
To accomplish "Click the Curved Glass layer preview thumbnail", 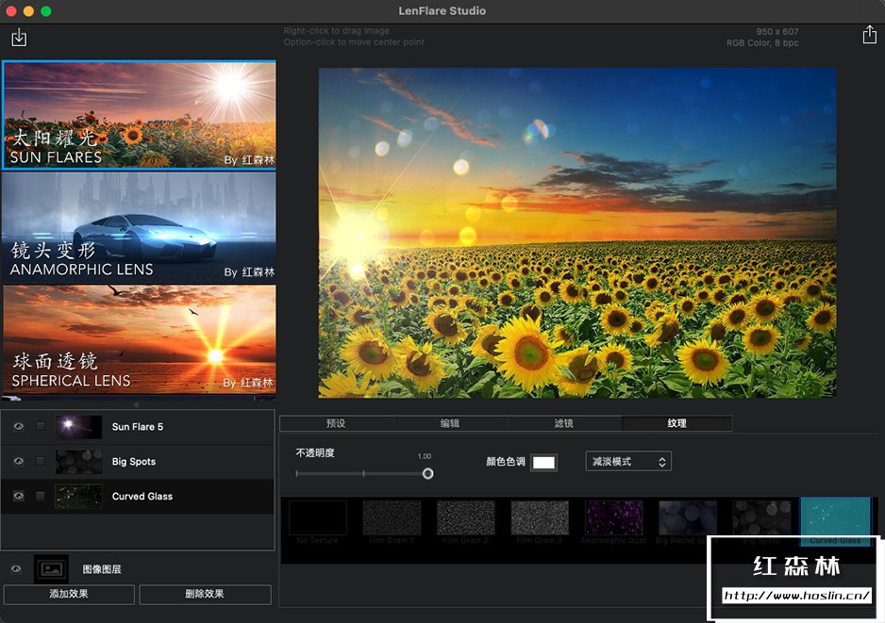I will 79,496.
